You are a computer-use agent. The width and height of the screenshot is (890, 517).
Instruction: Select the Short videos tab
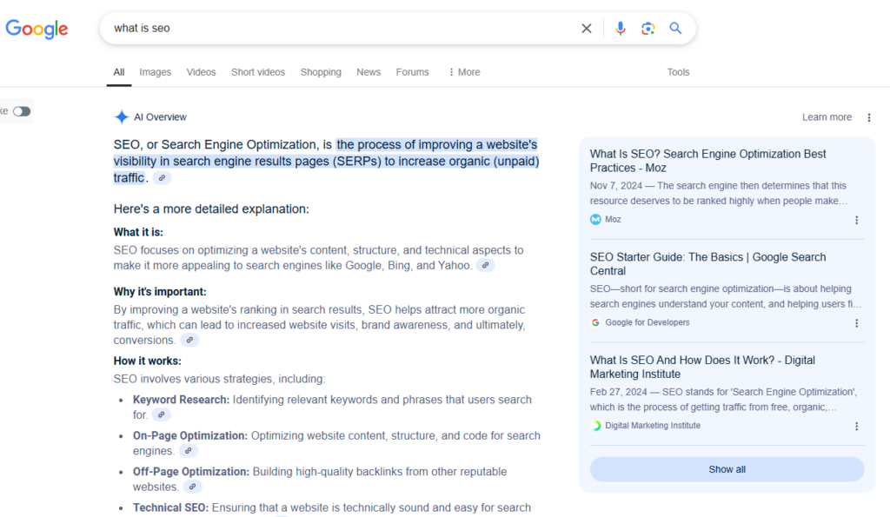click(x=258, y=72)
